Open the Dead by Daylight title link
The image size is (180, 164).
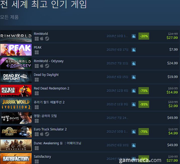(x=46, y=75)
